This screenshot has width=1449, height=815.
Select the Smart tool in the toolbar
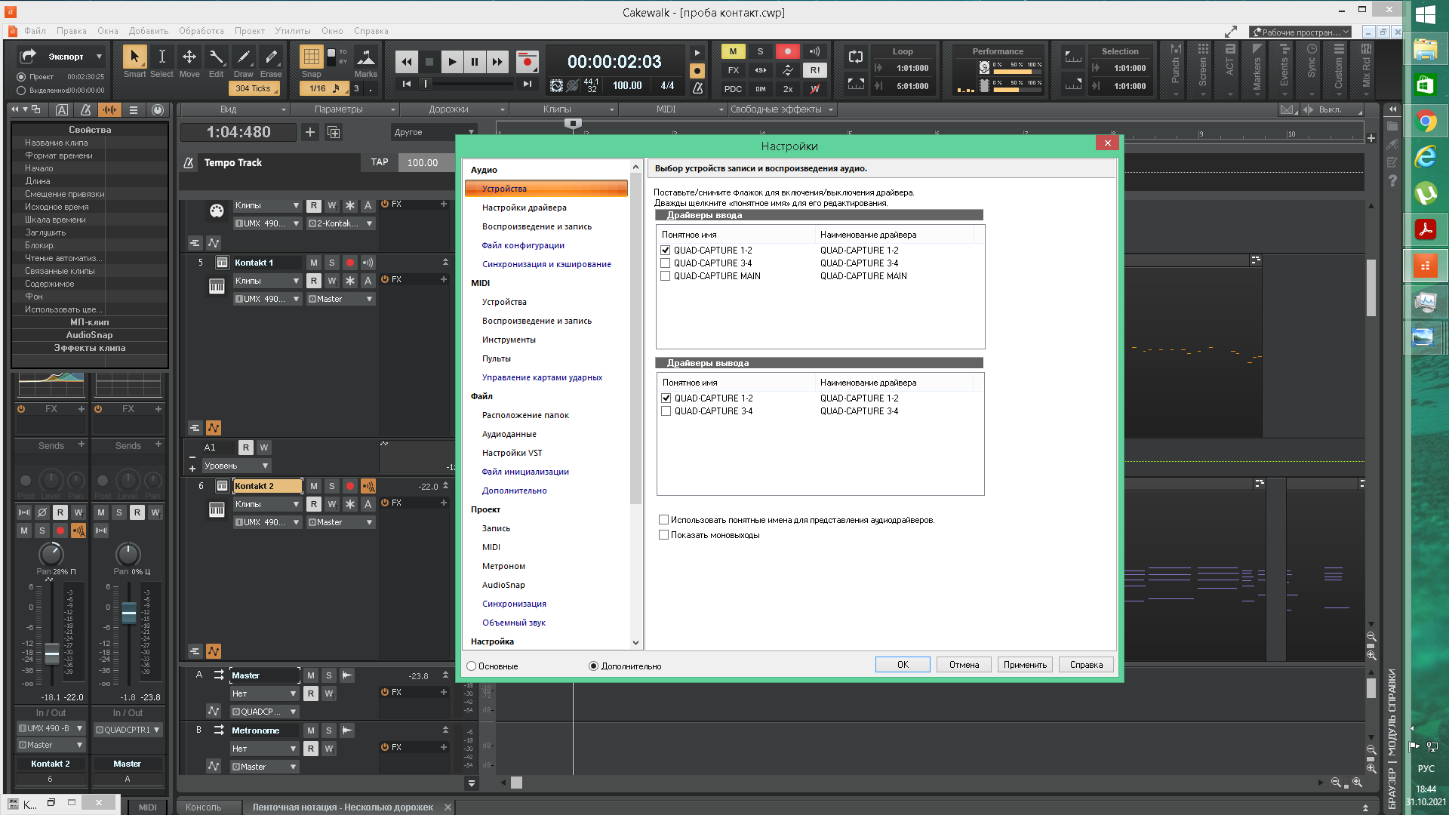pyautogui.click(x=134, y=58)
